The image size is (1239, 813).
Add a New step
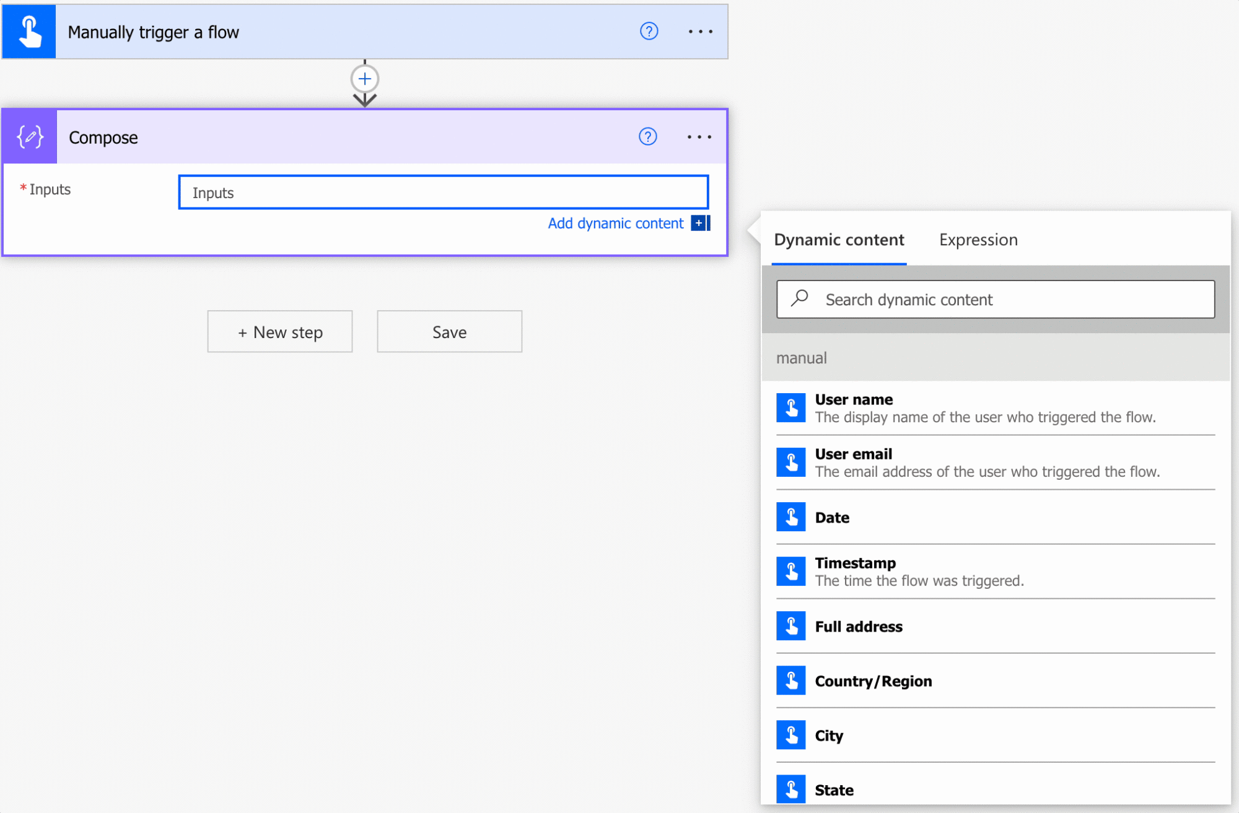point(280,332)
